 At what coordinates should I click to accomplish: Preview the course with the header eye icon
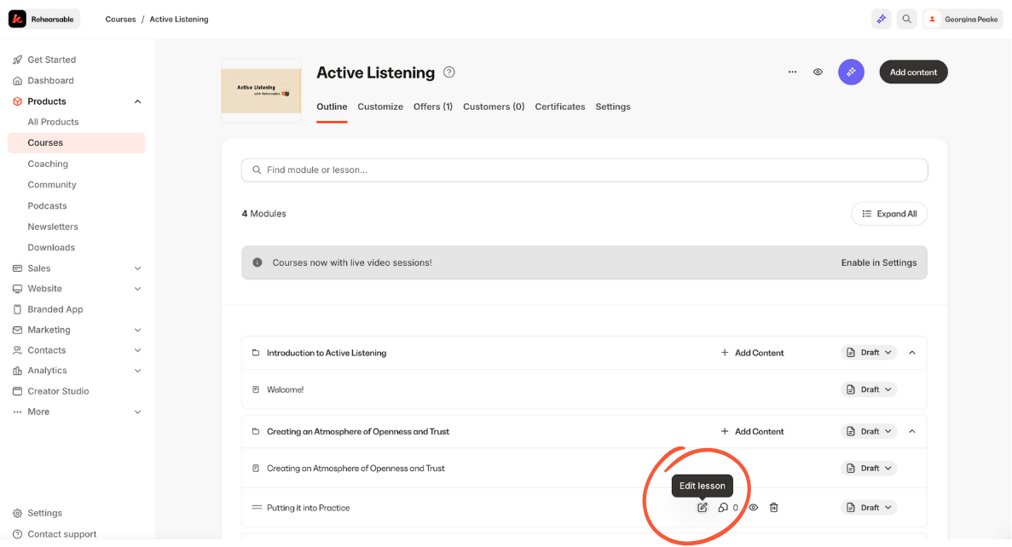coord(818,72)
